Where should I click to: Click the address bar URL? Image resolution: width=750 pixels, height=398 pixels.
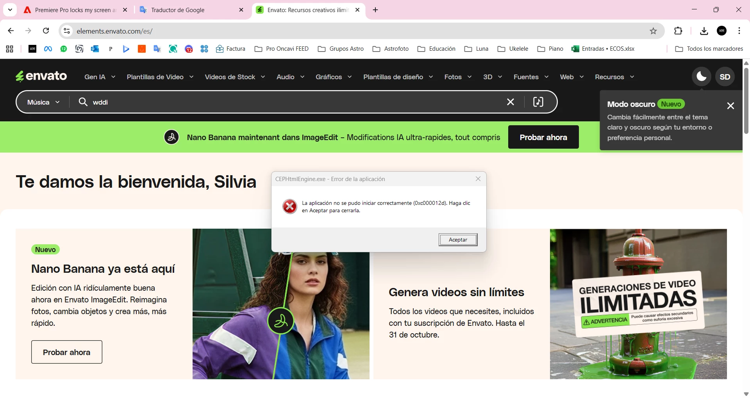point(114,31)
